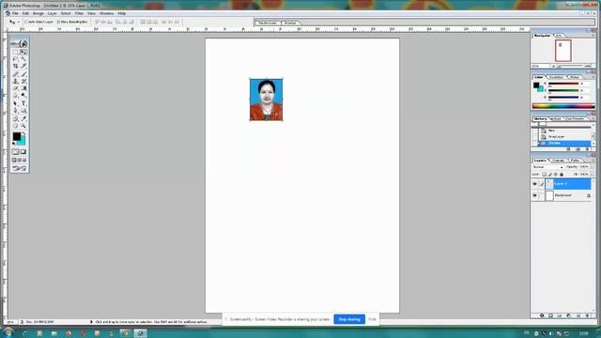Select the Dodge tool
This screenshot has height=338, width=601.
(x=23, y=95)
